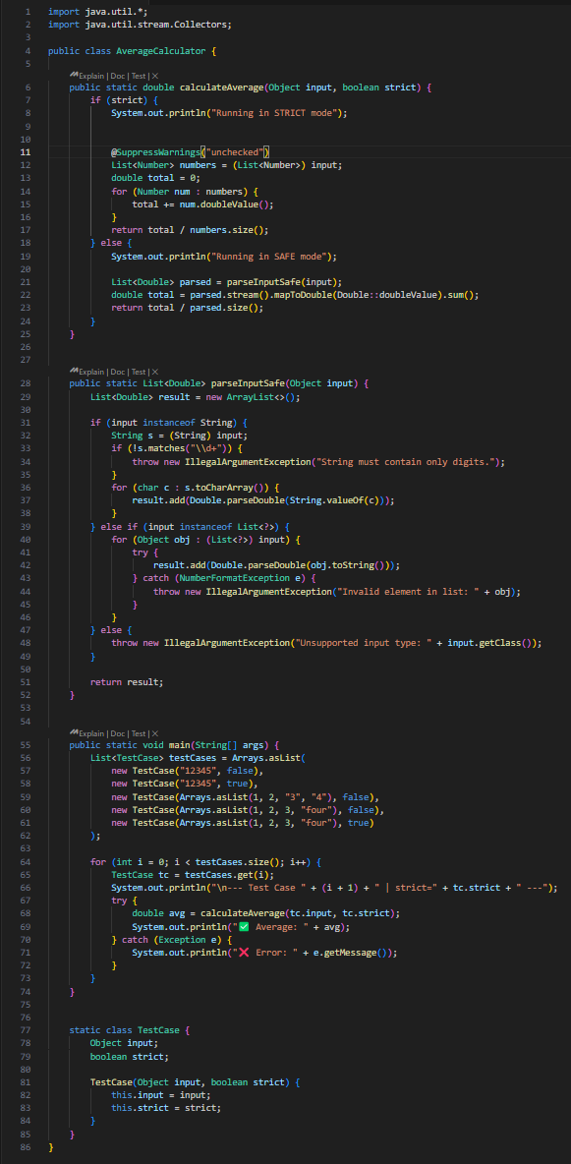Click Doc above the calculateAverage method
This screenshot has height=1164, width=571.
point(119,76)
